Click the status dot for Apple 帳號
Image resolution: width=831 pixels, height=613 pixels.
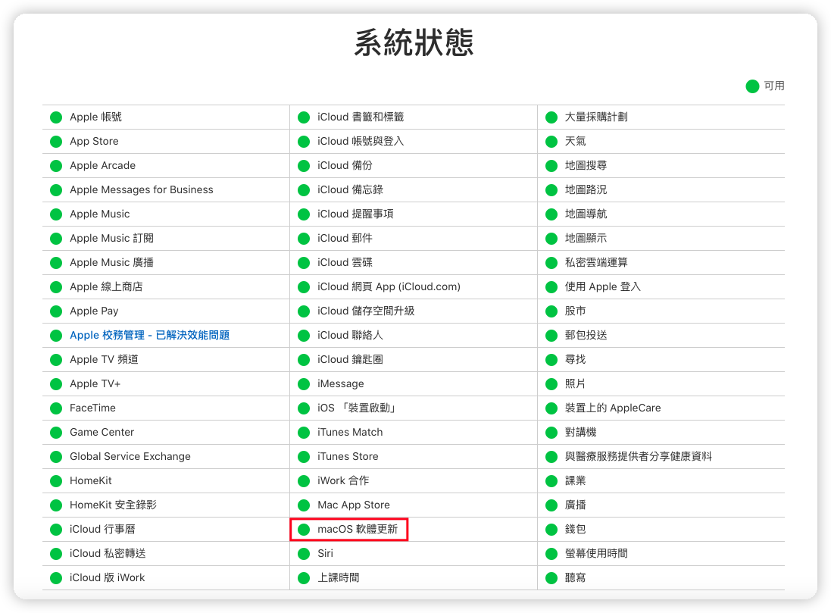(x=56, y=117)
